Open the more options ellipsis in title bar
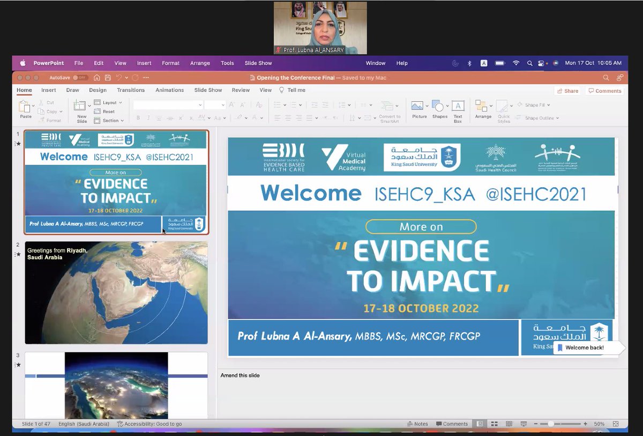643x436 pixels. pyautogui.click(x=146, y=78)
